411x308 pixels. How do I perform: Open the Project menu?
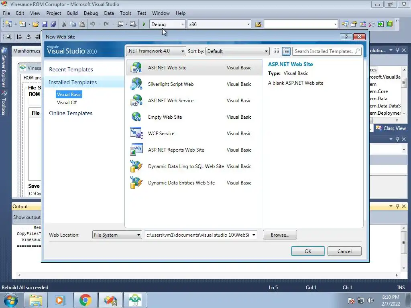(x=53, y=13)
